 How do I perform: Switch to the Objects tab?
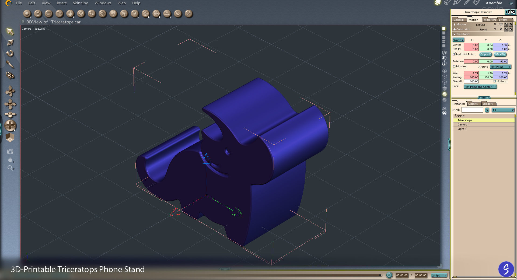pos(473,104)
